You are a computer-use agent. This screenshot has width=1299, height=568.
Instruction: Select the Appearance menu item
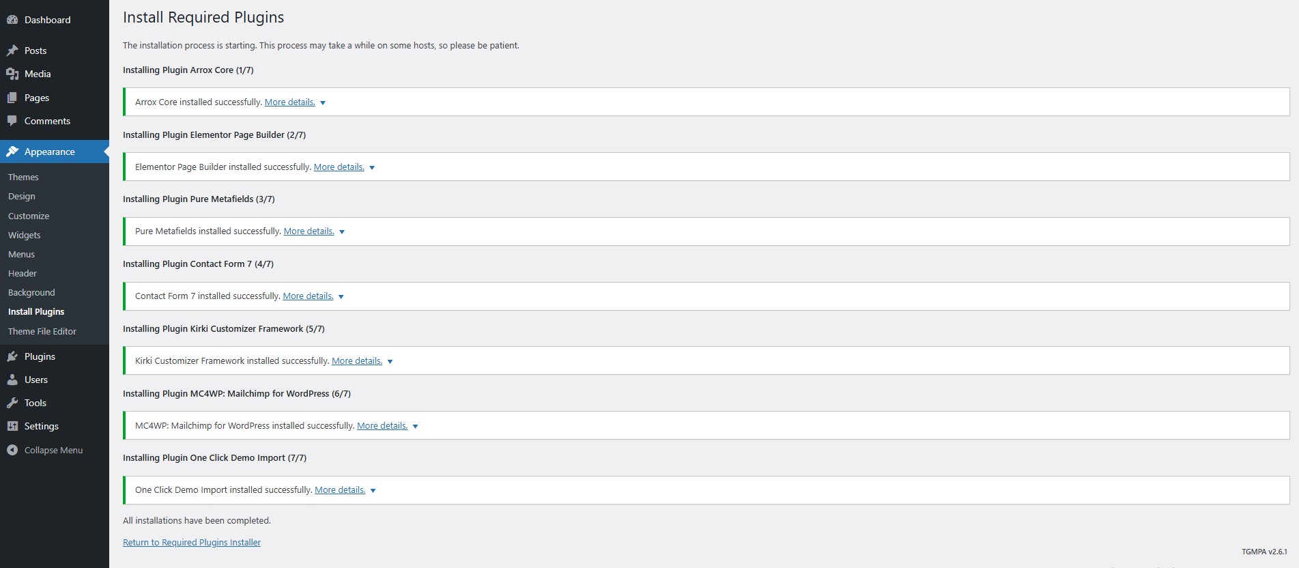click(x=55, y=152)
